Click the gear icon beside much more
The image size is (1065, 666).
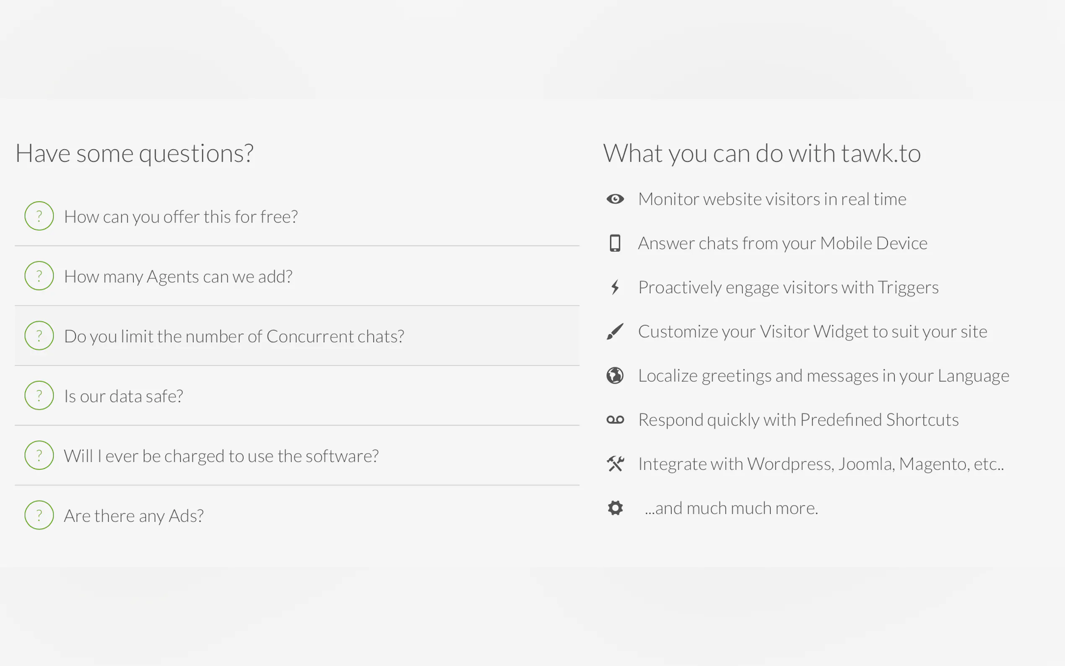(x=615, y=508)
